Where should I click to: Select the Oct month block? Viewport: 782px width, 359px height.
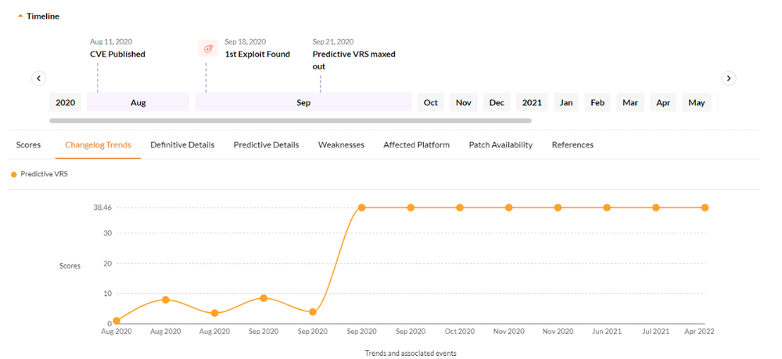click(431, 102)
